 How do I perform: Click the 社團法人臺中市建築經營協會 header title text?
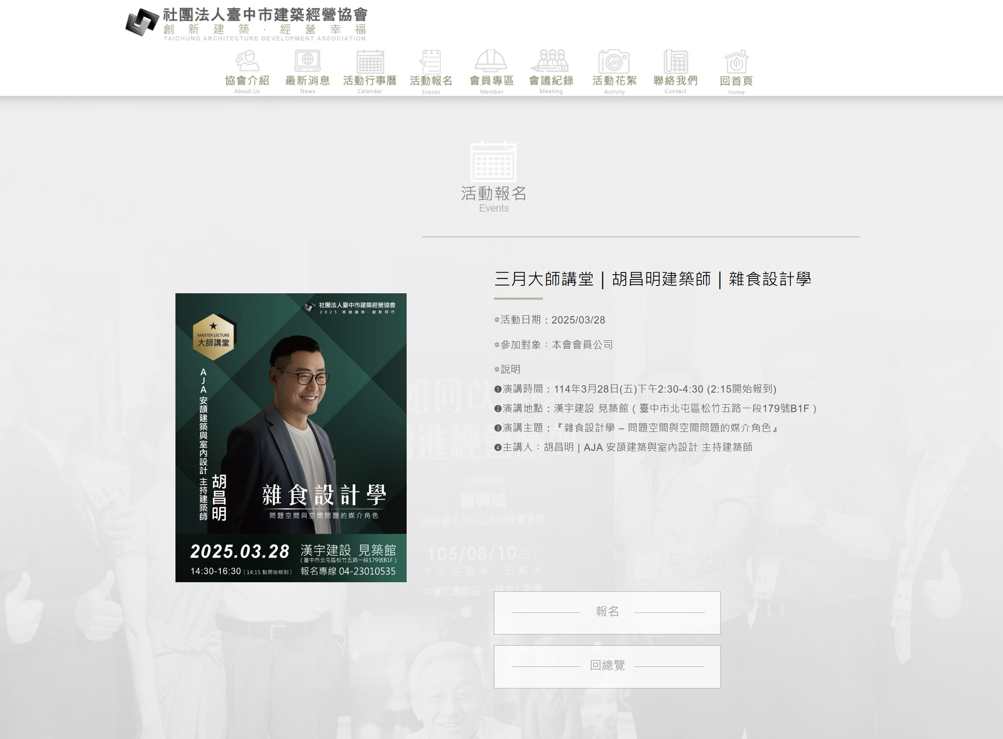[x=265, y=15]
